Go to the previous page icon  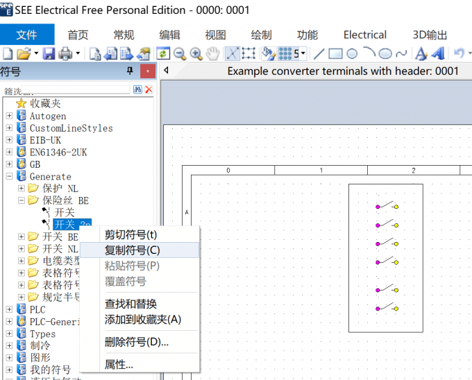click(111, 54)
